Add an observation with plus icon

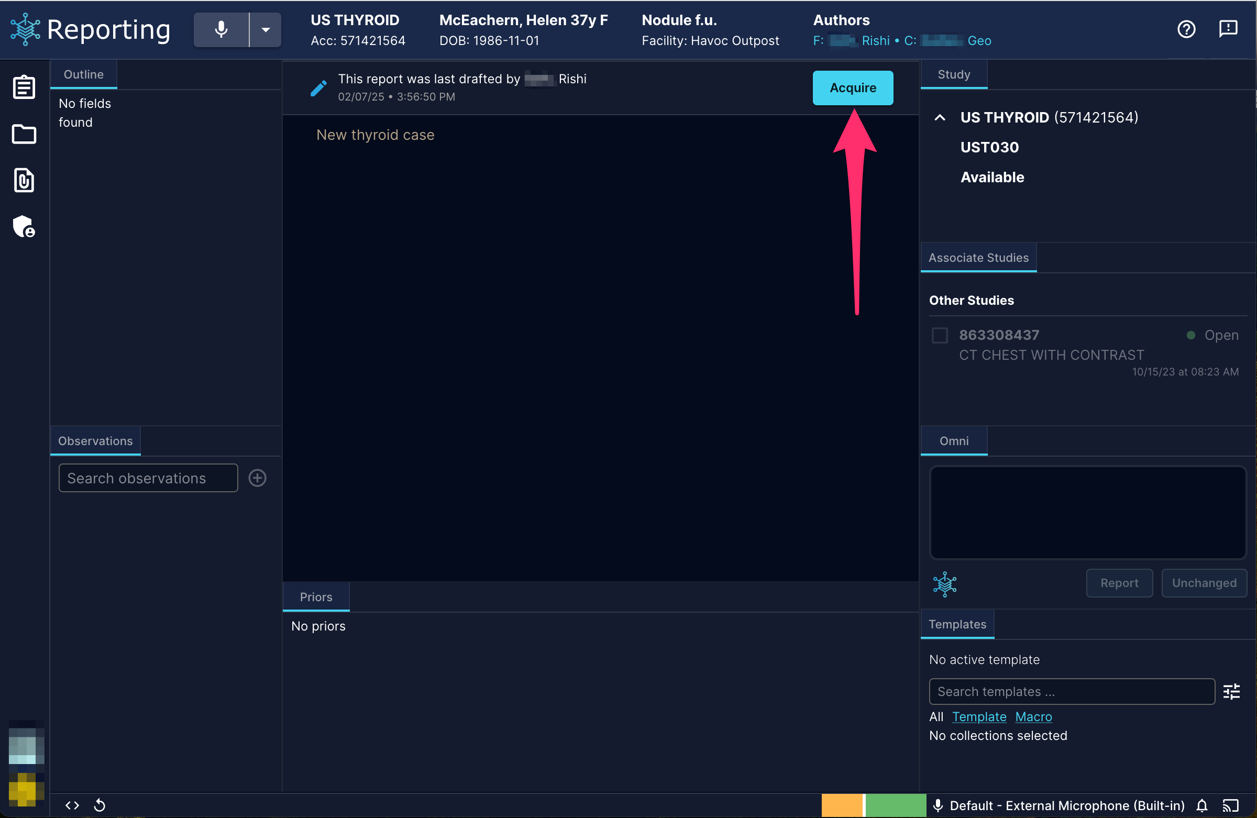coord(257,478)
